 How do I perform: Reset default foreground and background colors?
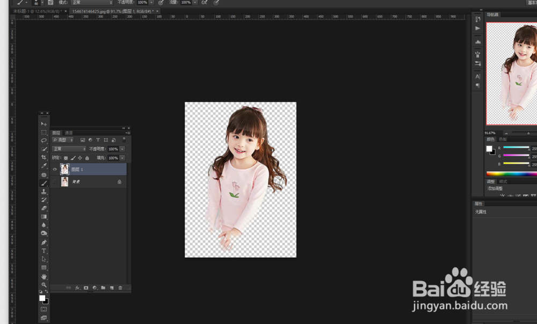click(x=41, y=291)
